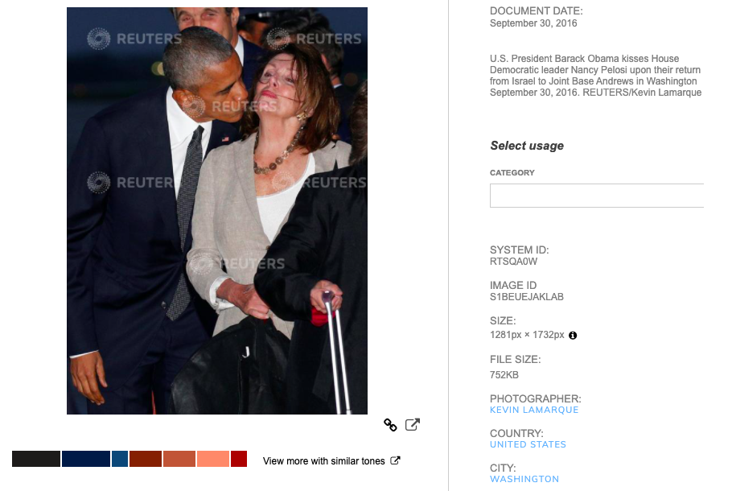Screen dimensions: 732x491
Task: Click View more with similar tones
Action: click(323, 461)
